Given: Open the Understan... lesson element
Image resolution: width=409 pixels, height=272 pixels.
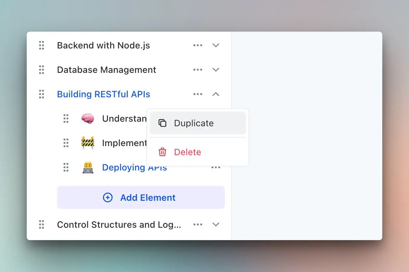Looking at the screenshot, I should [x=124, y=118].
